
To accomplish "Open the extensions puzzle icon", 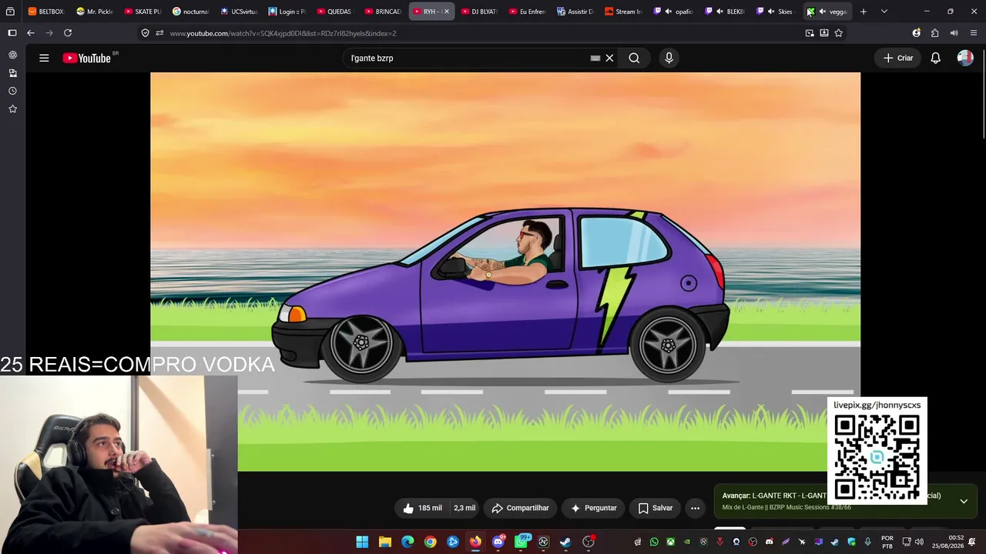I will coord(935,33).
